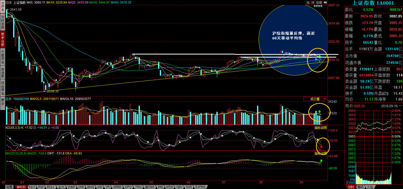Click the 预 button above the chart

[313, 3]
